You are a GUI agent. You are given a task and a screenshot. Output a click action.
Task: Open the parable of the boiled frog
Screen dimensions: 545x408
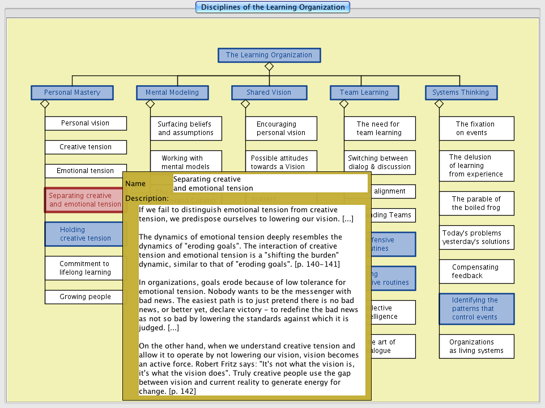(476, 203)
